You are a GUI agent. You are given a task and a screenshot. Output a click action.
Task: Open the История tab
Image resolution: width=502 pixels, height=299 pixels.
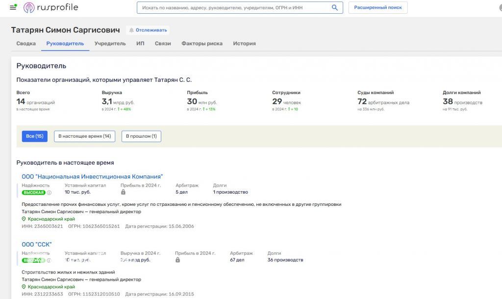click(244, 44)
